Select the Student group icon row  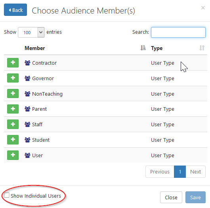tap(105, 140)
